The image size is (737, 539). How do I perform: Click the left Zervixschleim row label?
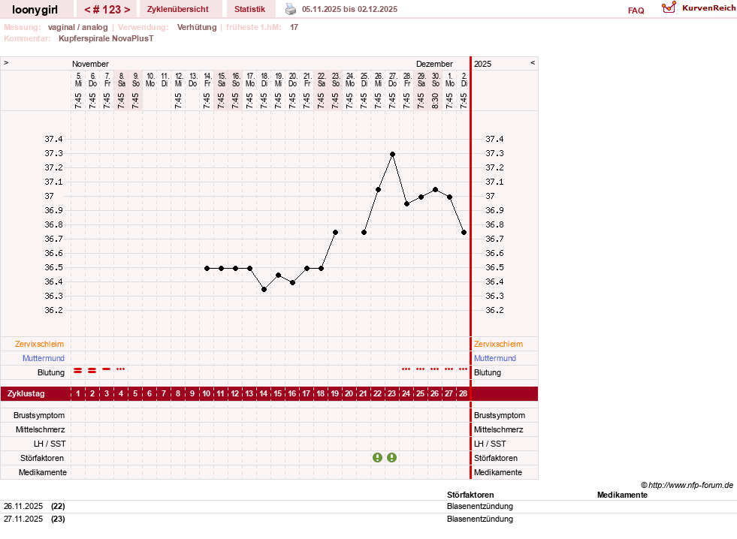[x=40, y=344]
